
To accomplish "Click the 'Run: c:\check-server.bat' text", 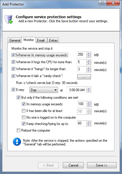I will point(33,83).
